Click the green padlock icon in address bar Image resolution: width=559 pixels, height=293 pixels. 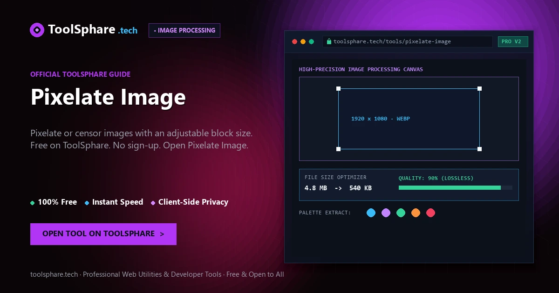click(x=329, y=41)
